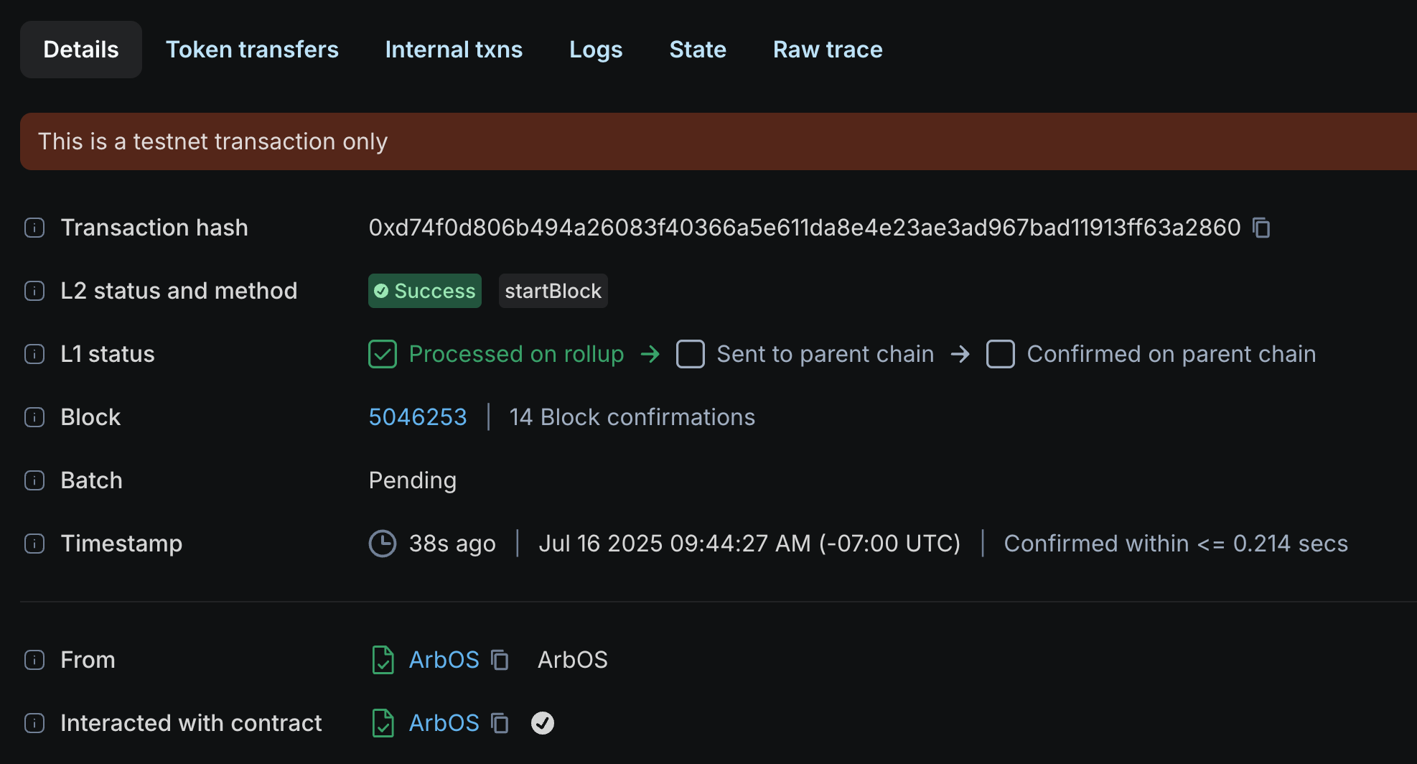1417x764 pixels.
Task: Open block 5046253 link
Action: 418,417
